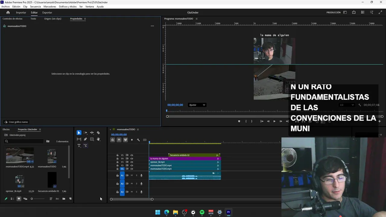Image resolution: width=386 pixels, height=217 pixels.
Task: Toggle lock on track V2
Action: pyautogui.click(x=118, y=165)
